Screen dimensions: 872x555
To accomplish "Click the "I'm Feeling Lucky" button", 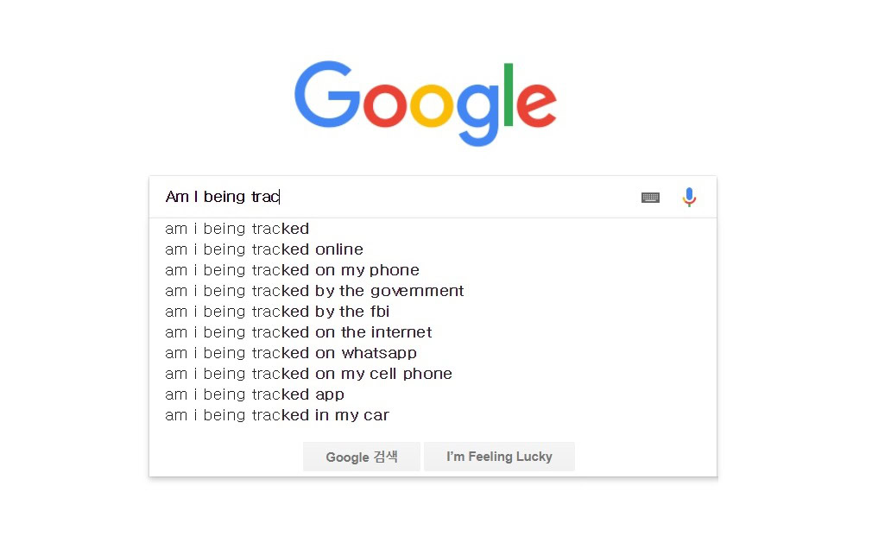I will pyautogui.click(x=499, y=457).
